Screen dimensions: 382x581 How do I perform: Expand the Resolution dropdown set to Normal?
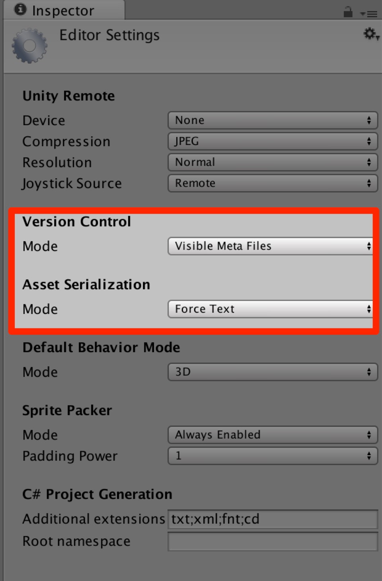[273, 162]
